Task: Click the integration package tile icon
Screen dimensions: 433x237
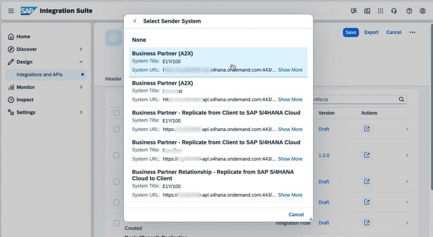Action: click(113, 38)
